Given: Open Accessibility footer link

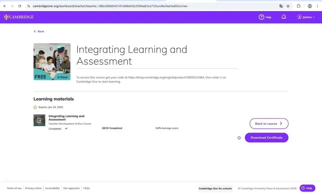Looking at the screenshot, I should coord(52,188).
